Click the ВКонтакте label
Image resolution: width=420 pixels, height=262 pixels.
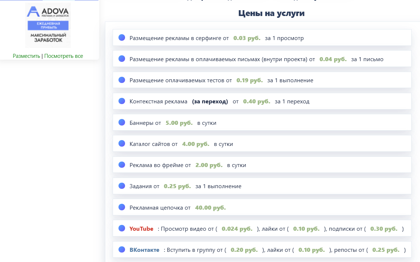[x=144, y=250]
